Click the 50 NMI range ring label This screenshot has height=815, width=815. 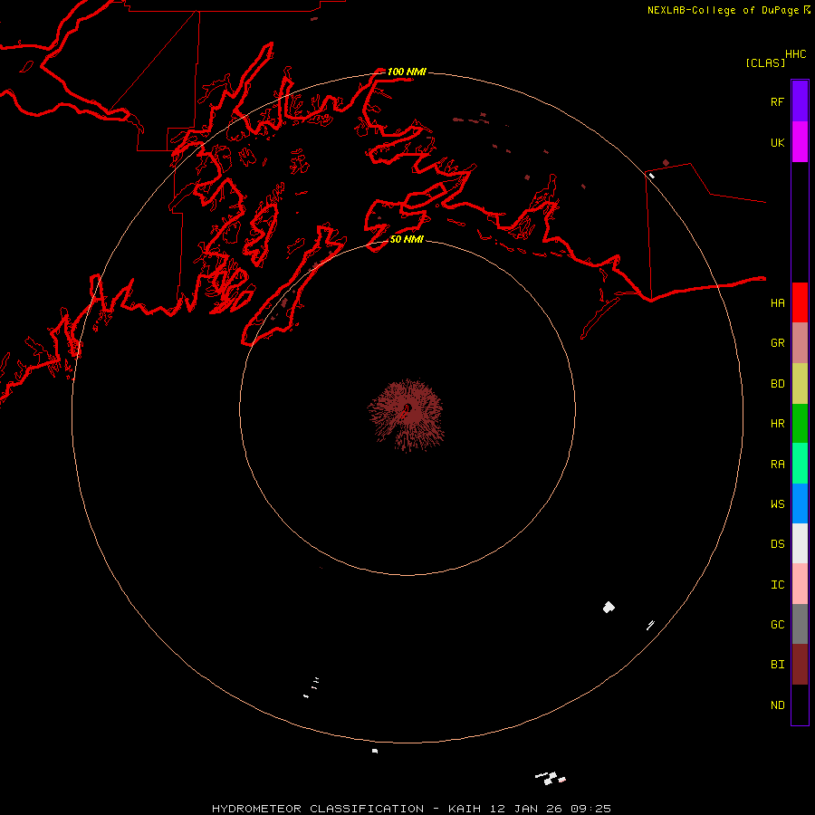[x=407, y=239]
